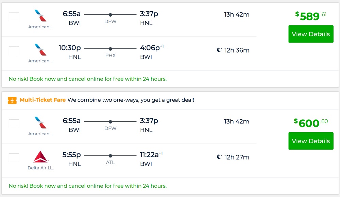Click the Delta Air Lines logo
The image size is (340, 197).
tap(41, 157)
